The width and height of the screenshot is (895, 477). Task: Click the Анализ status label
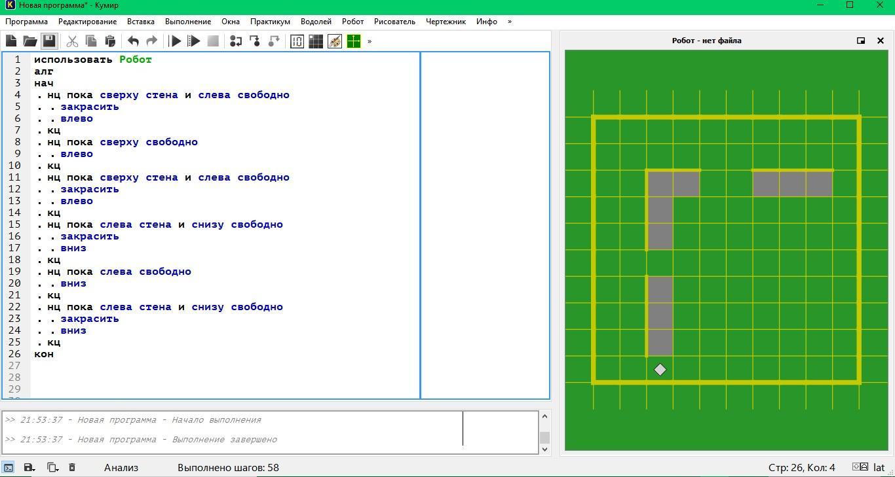(121, 467)
